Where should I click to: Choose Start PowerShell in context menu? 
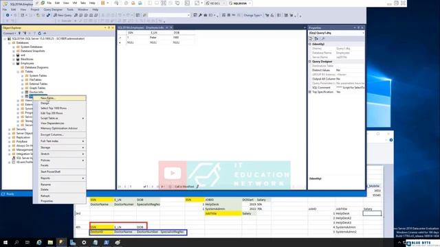60,172
